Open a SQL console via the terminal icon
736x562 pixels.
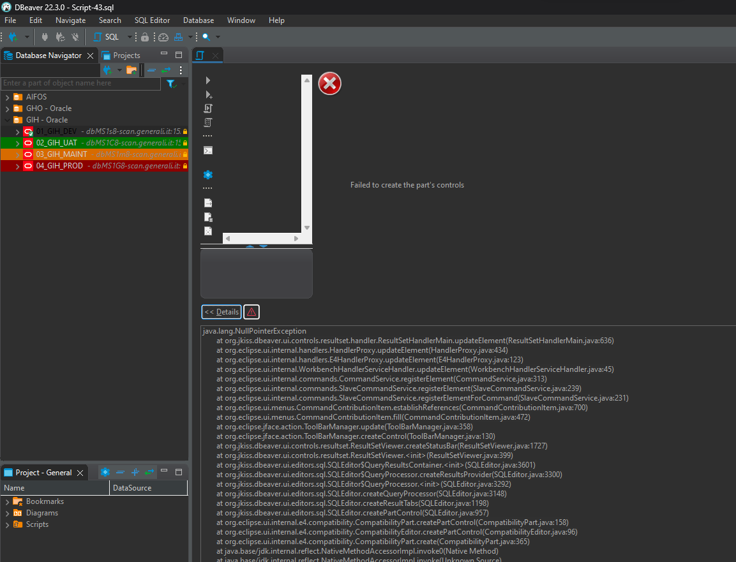(207, 151)
